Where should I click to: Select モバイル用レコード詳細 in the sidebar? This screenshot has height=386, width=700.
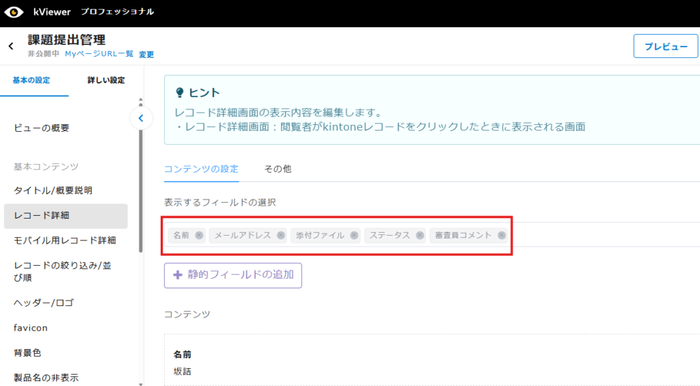(x=65, y=240)
